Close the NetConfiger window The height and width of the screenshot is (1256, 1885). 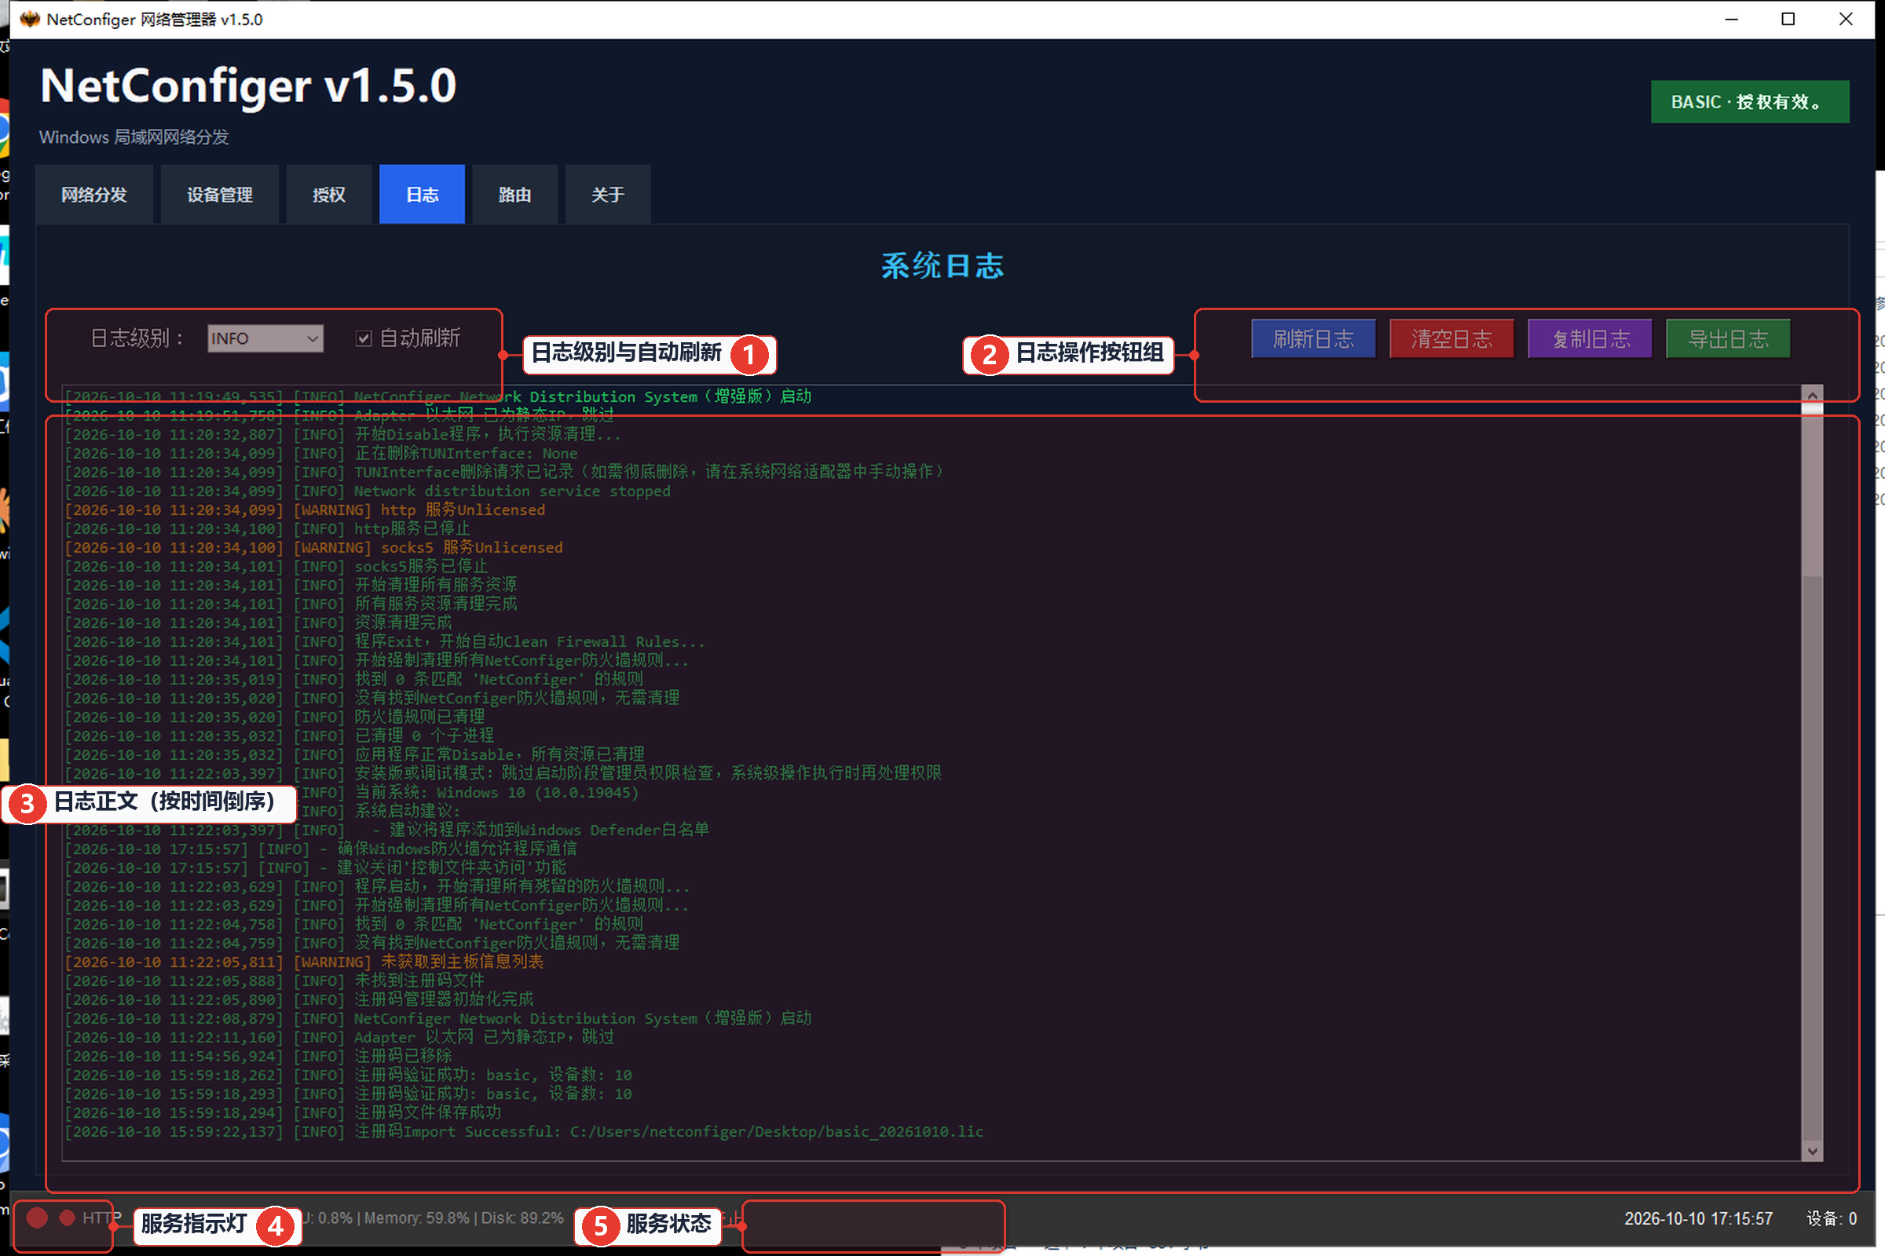pos(1846,19)
